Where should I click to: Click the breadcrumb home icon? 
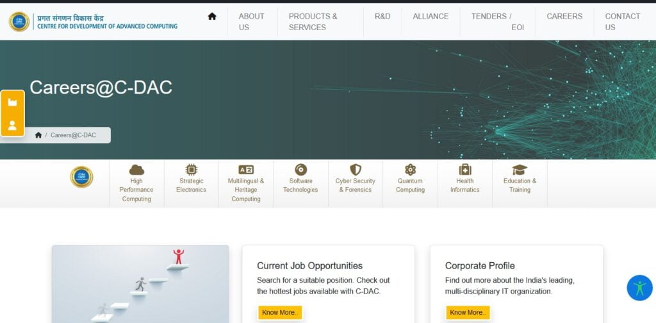(x=38, y=135)
